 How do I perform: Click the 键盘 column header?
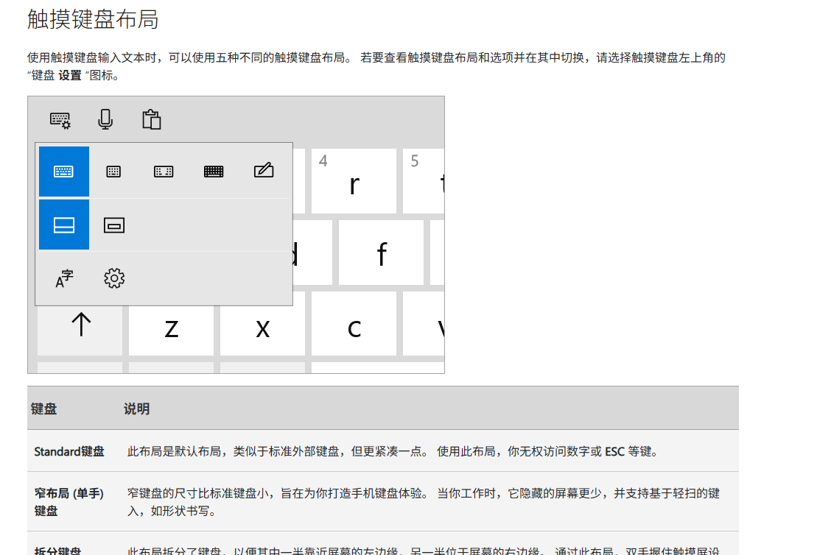pos(43,409)
